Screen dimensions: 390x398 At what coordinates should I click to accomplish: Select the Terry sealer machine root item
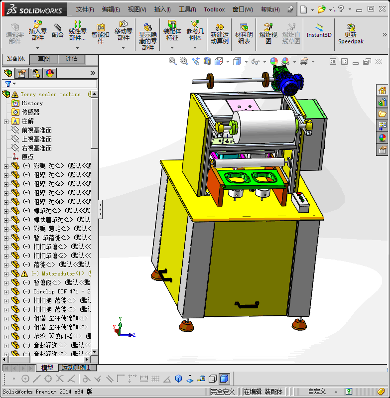click(x=50, y=95)
